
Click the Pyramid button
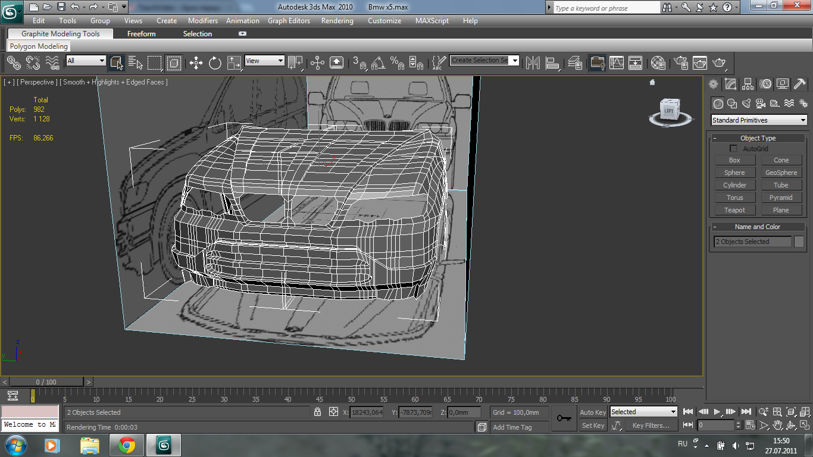click(x=781, y=198)
